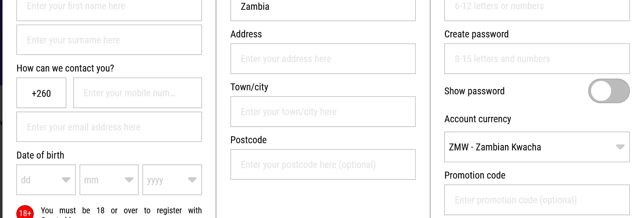Click the arrow icon in the yyyy selector
This screenshot has width=642, height=218.
pos(192,180)
